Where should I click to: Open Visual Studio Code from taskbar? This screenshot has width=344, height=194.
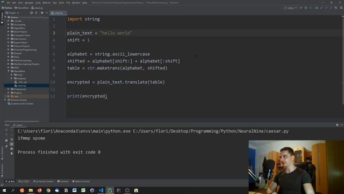point(101,190)
